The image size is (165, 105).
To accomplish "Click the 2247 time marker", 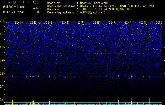I will click(112, 23).
